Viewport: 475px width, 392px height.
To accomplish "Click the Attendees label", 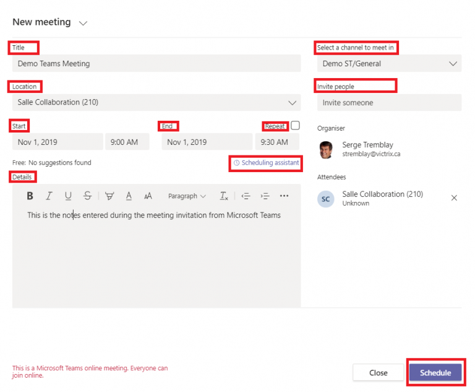I will [x=332, y=177].
